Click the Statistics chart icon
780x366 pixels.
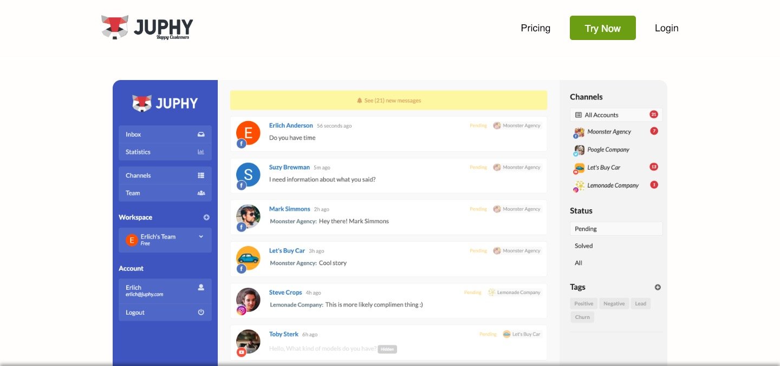point(201,152)
